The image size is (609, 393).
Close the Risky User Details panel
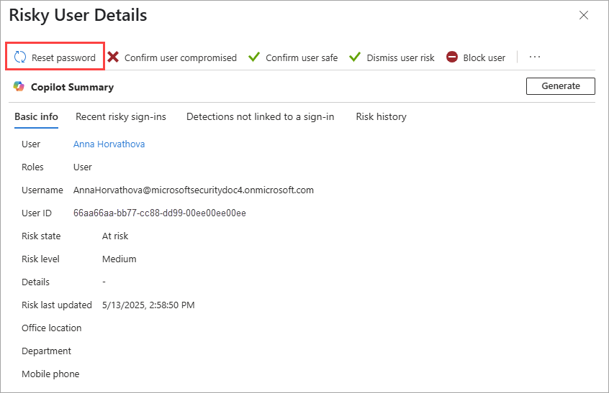point(584,15)
